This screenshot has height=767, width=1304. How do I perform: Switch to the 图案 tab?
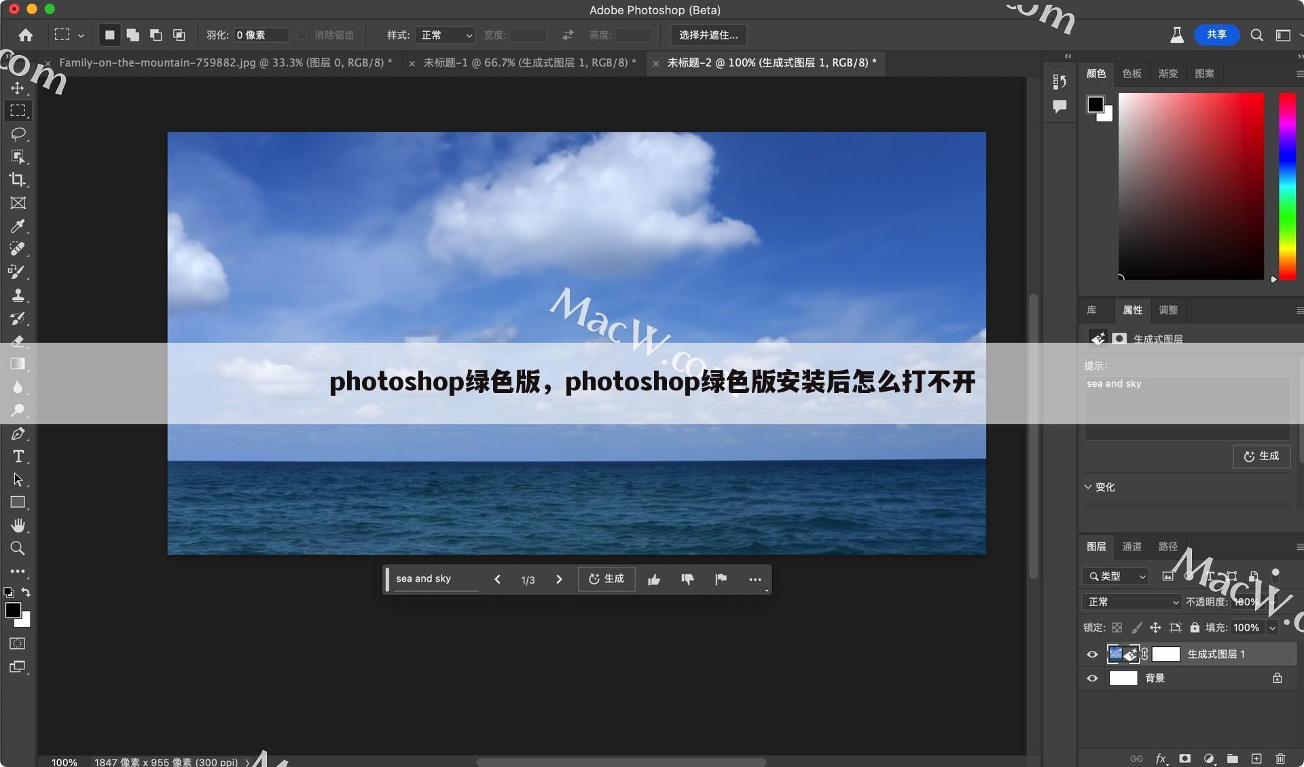tap(1204, 73)
